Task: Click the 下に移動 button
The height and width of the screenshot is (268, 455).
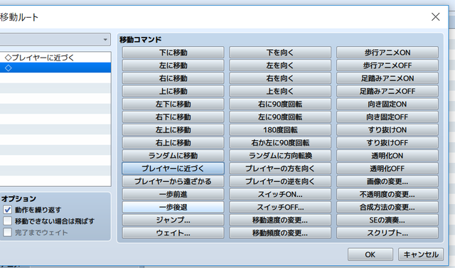Action: click(173, 53)
